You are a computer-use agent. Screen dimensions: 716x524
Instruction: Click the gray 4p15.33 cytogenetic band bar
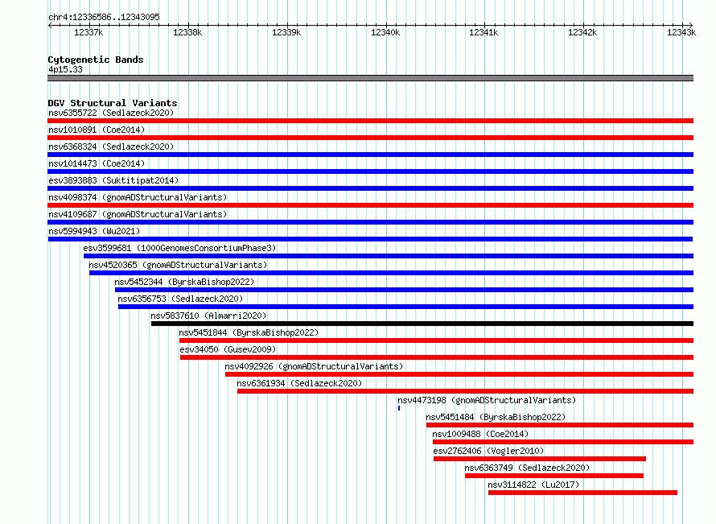pos(370,78)
